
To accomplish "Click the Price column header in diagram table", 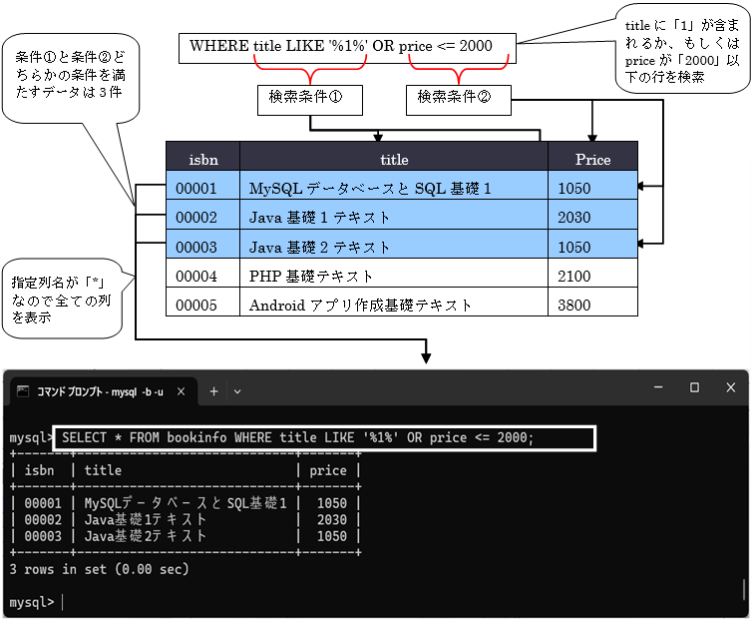I will (592, 158).
